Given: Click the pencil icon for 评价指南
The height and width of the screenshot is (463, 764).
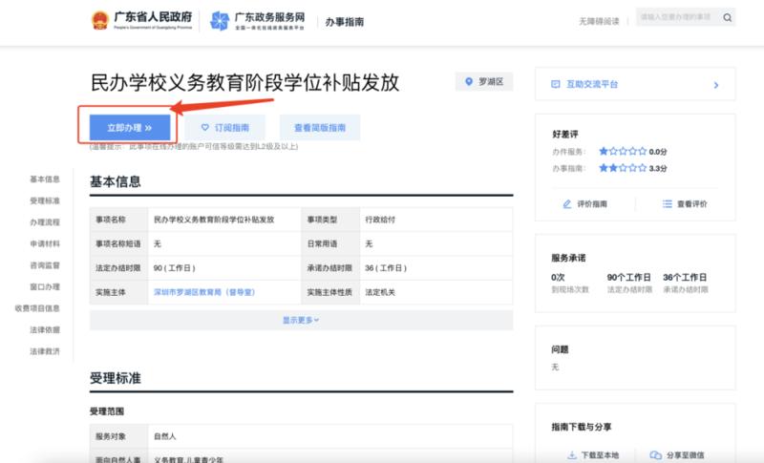Looking at the screenshot, I should (x=566, y=204).
